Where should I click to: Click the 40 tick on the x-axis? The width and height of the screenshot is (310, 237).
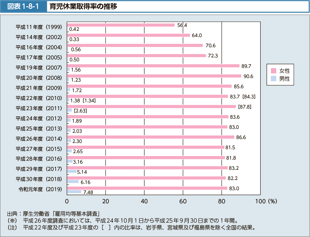point(144,201)
